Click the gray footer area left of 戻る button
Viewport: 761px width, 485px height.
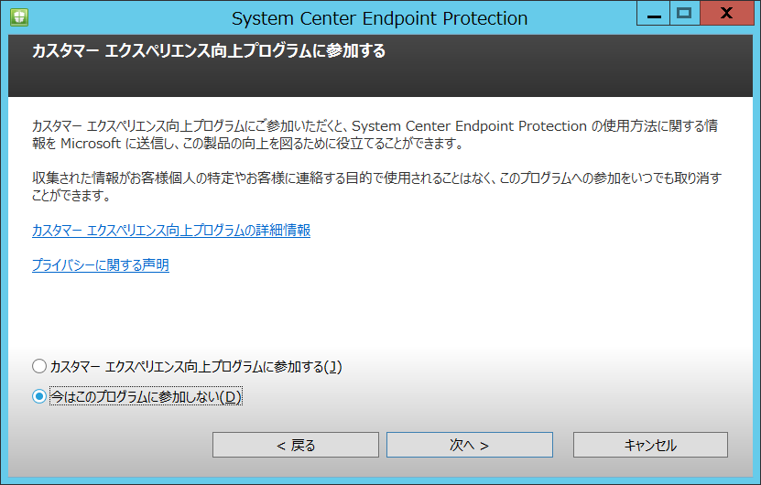[111, 445]
